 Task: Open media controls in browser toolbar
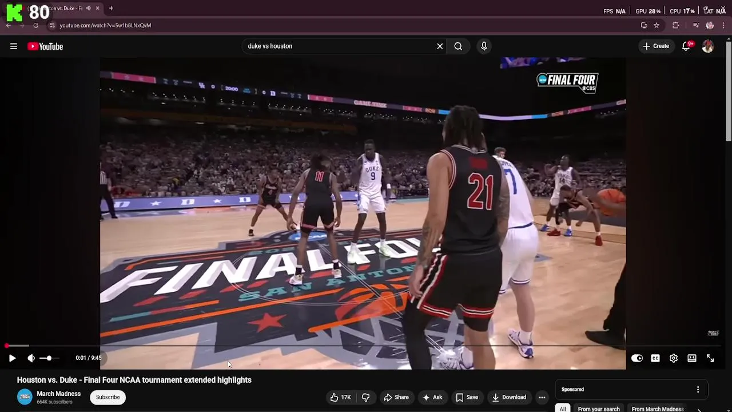pos(696,25)
